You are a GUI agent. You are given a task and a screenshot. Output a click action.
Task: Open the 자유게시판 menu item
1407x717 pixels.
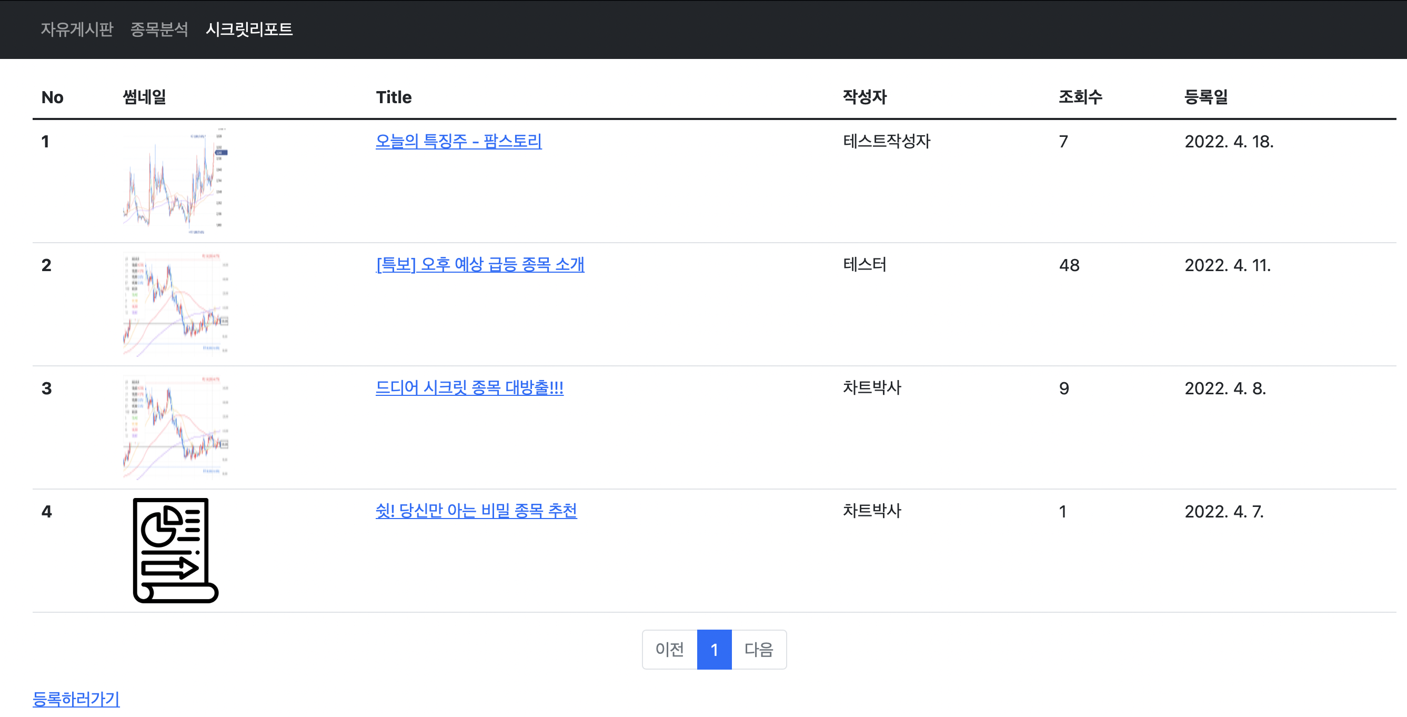[x=77, y=29]
